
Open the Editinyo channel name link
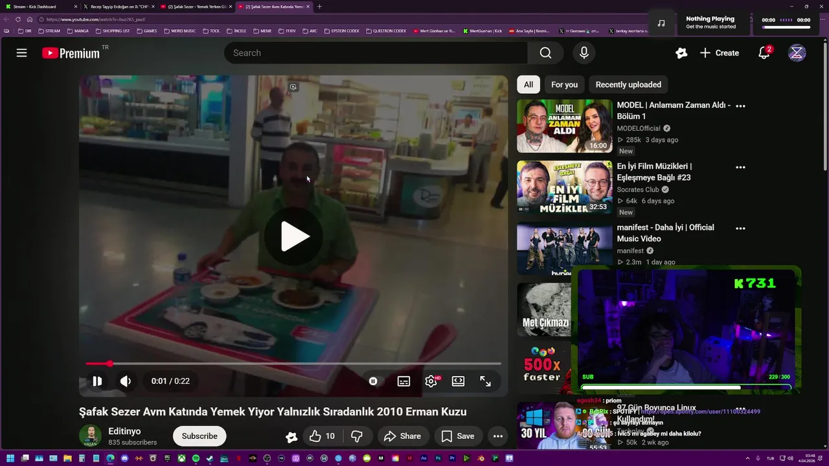point(124,431)
